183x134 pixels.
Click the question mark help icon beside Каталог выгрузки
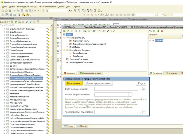coord(134,94)
